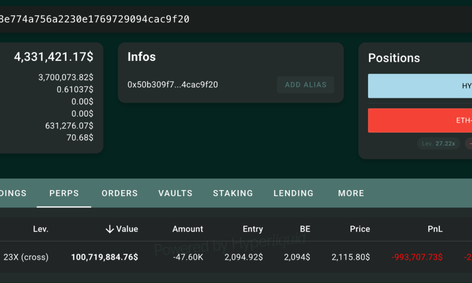Click the entry price 2,094.92$
472x283 pixels.
(244, 257)
